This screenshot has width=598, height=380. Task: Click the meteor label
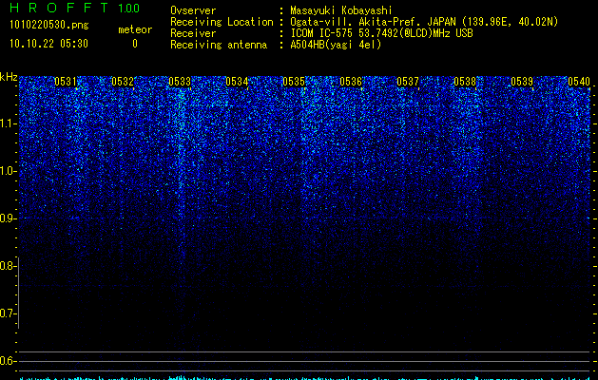(135, 29)
